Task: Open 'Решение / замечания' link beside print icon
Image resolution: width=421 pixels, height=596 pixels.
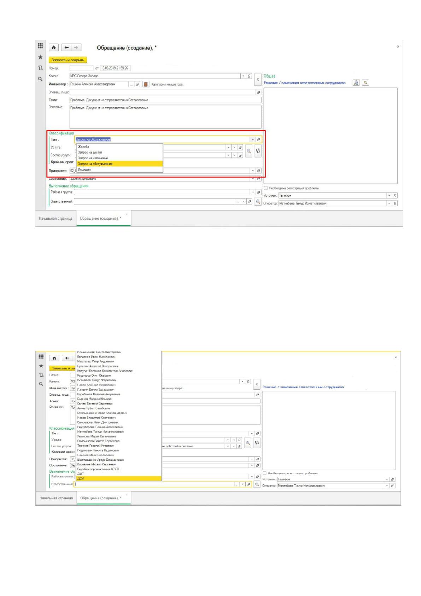Action: [x=305, y=83]
